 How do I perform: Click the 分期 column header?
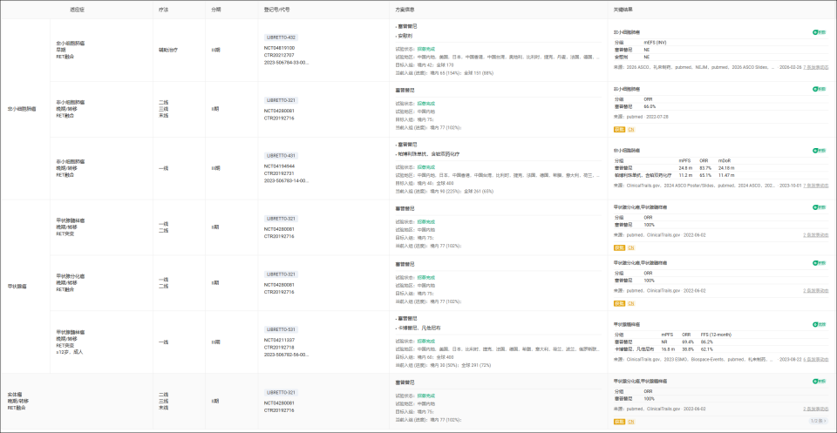click(215, 10)
